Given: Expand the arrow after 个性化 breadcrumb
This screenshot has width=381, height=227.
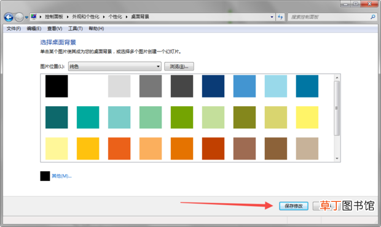Looking at the screenshot, I should [127, 17].
